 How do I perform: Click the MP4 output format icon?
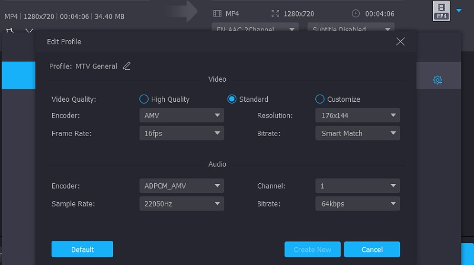[441, 11]
